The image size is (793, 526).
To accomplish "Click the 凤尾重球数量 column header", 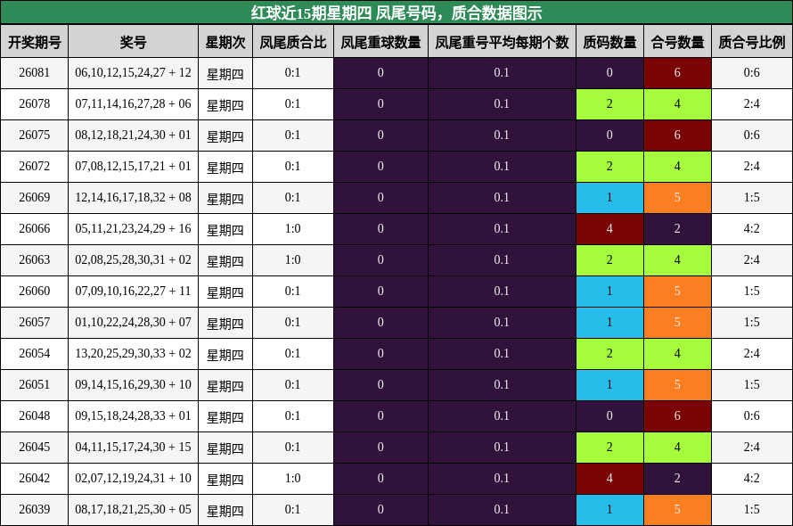I will pos(380,42).
